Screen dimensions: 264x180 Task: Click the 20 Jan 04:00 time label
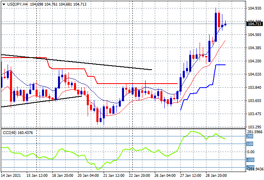(x=88, y=176)
